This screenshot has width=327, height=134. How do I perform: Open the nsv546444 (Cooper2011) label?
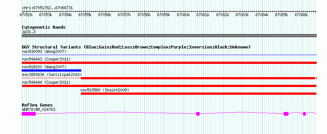click(46, 82)
